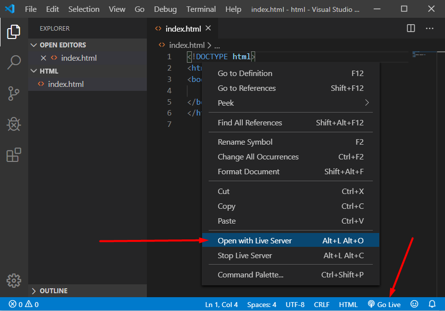
Task: Select Paste from context menu
Action: coord(291,221)
